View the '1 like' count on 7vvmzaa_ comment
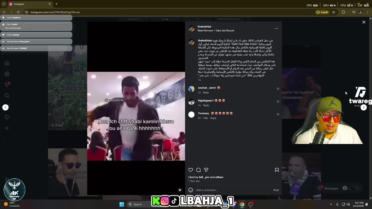 pyautogui.click(x=205, y=118)
